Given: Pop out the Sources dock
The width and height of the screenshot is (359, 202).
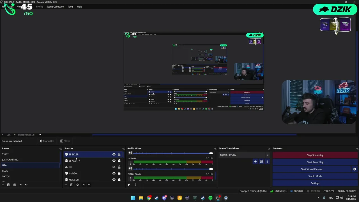Looking at the screenshot, I should tap(123, 149).
